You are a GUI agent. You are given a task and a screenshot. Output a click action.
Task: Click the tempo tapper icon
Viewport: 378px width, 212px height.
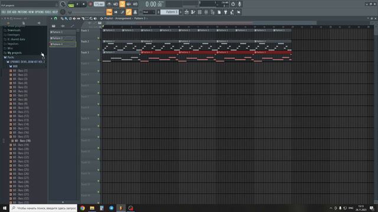click(x=232, y=12)
